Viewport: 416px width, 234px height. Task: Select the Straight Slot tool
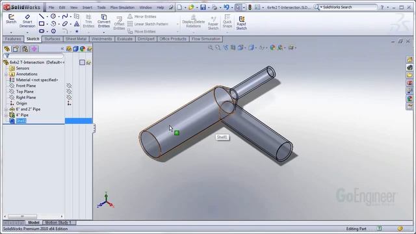(x=42, y=31)
